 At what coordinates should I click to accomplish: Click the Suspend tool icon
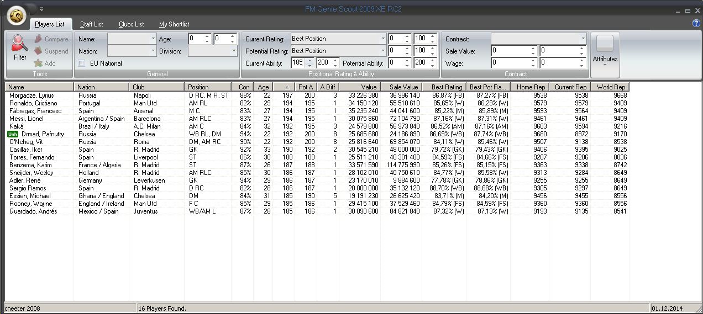pos(38,51)
